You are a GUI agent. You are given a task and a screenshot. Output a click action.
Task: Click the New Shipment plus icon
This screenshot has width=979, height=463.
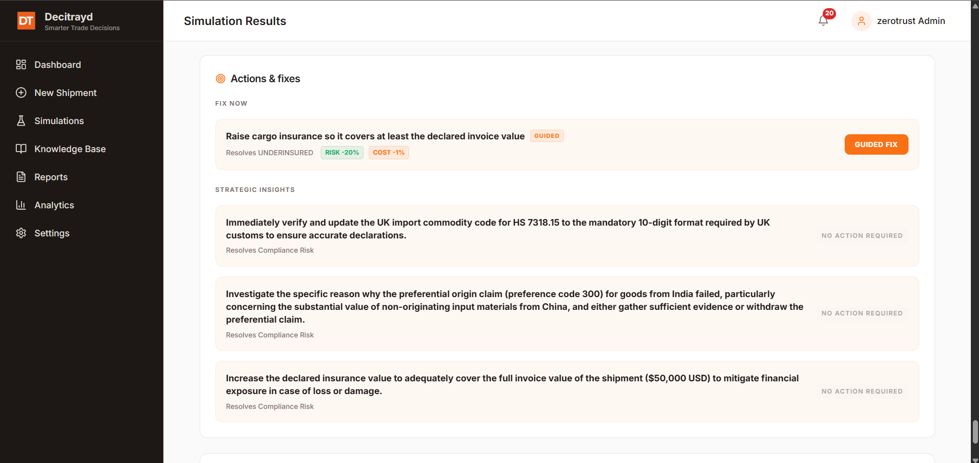tap(21, 92)
